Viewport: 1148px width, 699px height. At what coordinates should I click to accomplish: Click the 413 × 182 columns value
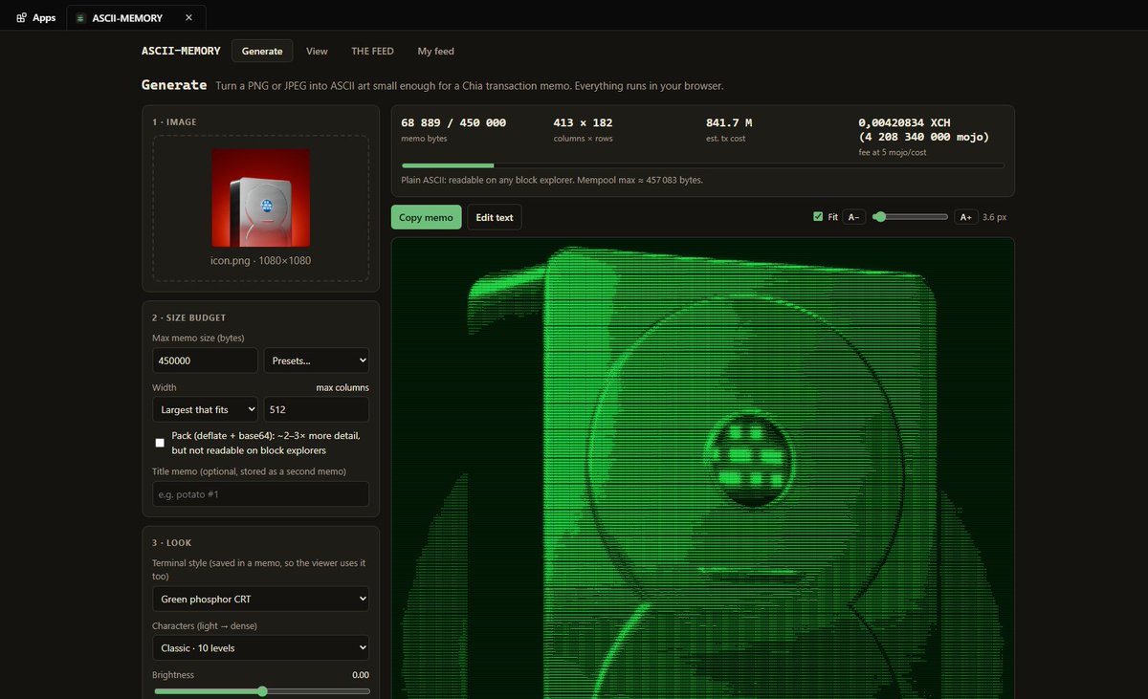pos(584,122)
